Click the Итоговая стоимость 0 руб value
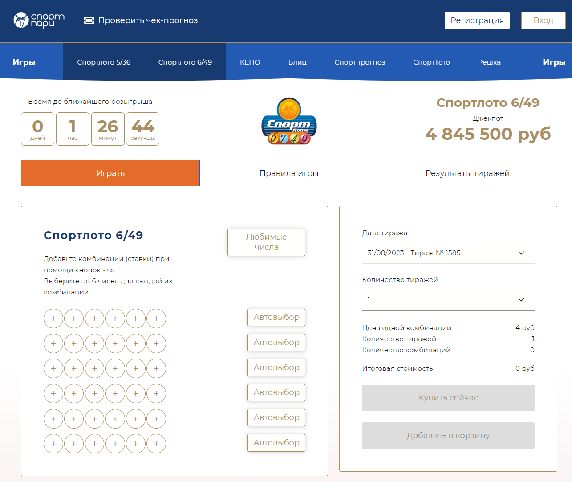This screenshot has width=572, height=482. pyautogui.click(x=525, y=368)
